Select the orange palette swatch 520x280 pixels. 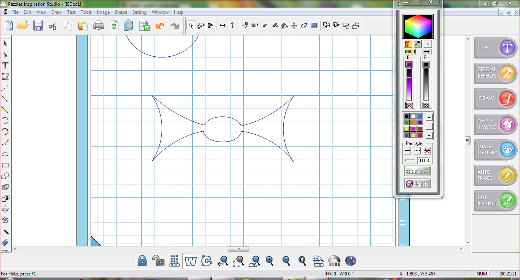tap(413, 123)
